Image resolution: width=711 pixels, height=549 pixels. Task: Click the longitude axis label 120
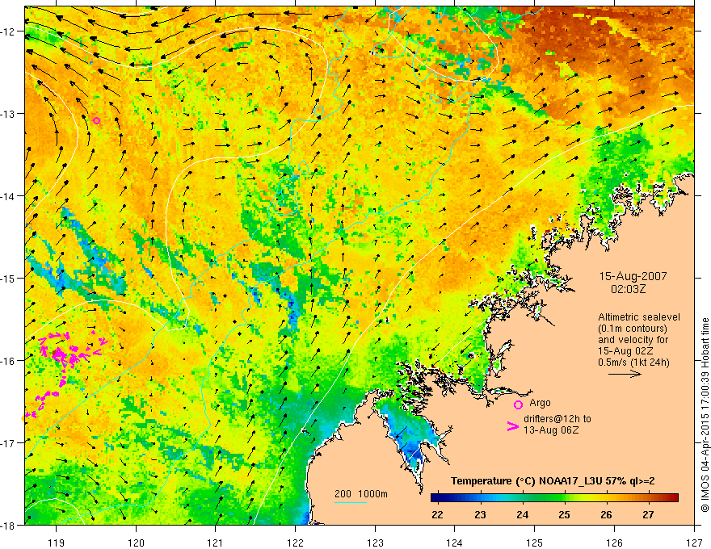point(136,543)
